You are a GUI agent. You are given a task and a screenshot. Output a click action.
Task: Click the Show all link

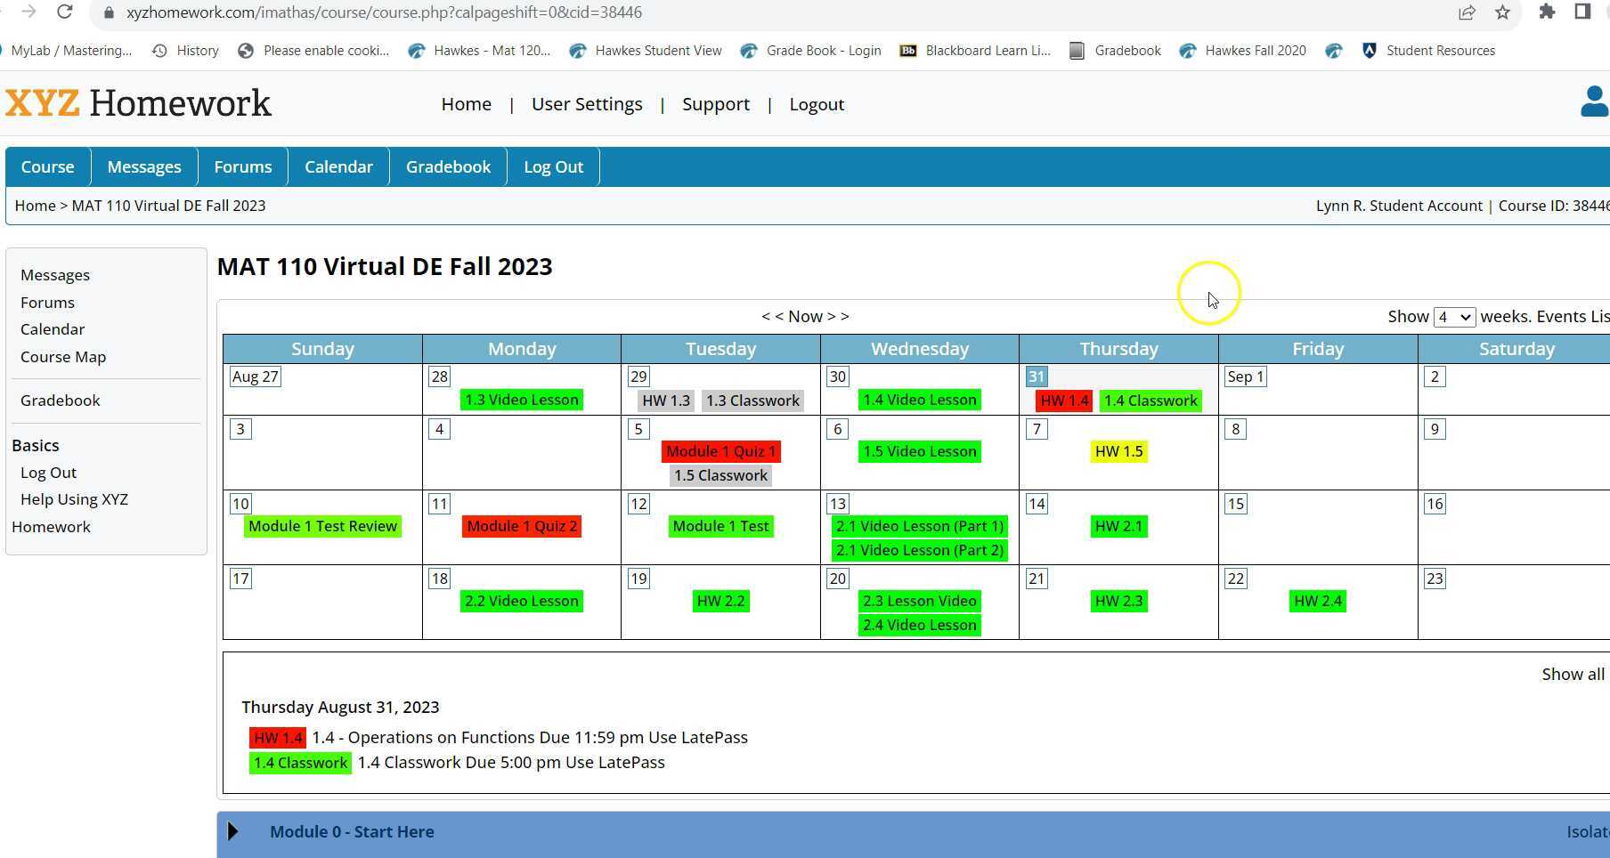1571,674
